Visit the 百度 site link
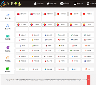96x96 pixels. pos(22,46)
